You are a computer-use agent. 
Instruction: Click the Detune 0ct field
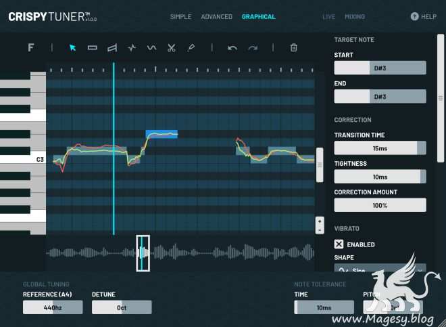122,307
